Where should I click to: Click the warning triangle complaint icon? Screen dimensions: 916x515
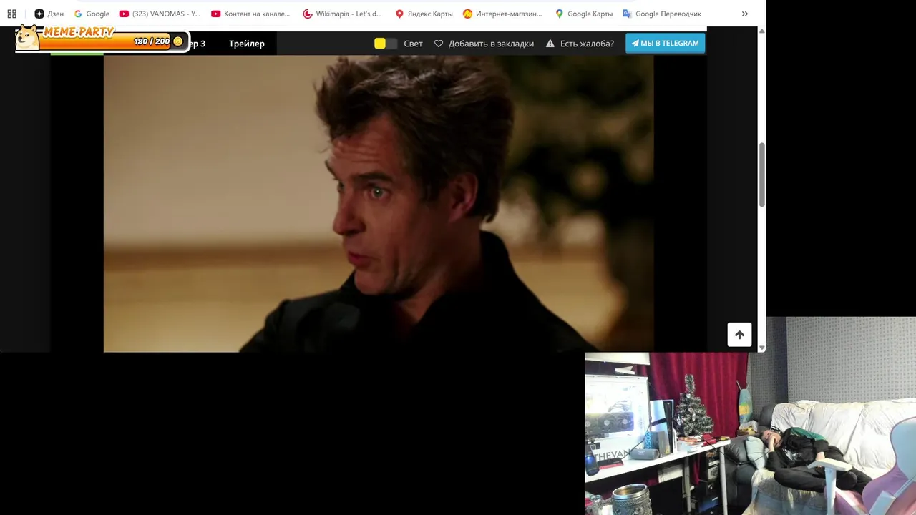550,44
